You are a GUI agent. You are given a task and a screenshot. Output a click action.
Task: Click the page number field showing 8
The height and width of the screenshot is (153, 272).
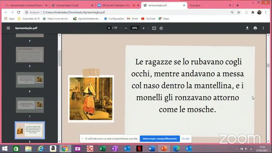[109, 28]
